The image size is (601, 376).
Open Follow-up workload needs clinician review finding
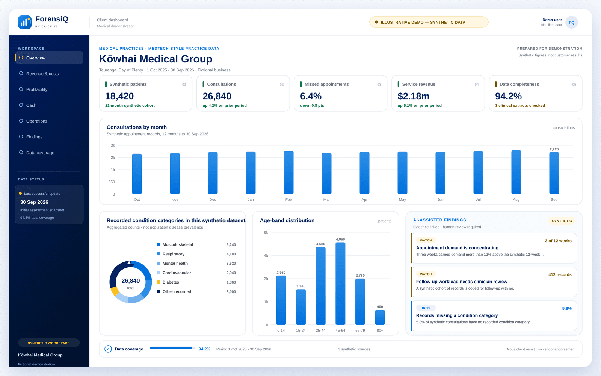(494, 282)
